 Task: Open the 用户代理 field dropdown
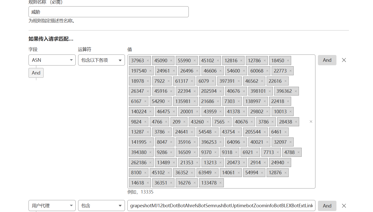pos(52,206)
